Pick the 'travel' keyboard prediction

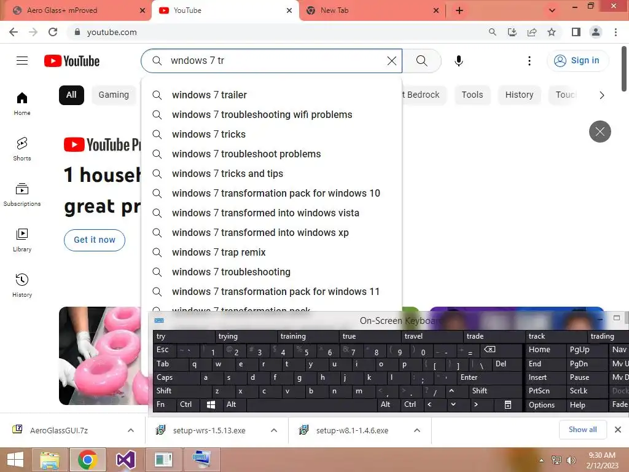click(x=432, y=336)
